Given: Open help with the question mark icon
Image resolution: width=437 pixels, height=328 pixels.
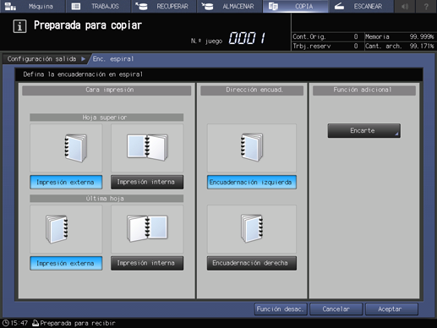Looking at the screenshot, I should point(426,6).
